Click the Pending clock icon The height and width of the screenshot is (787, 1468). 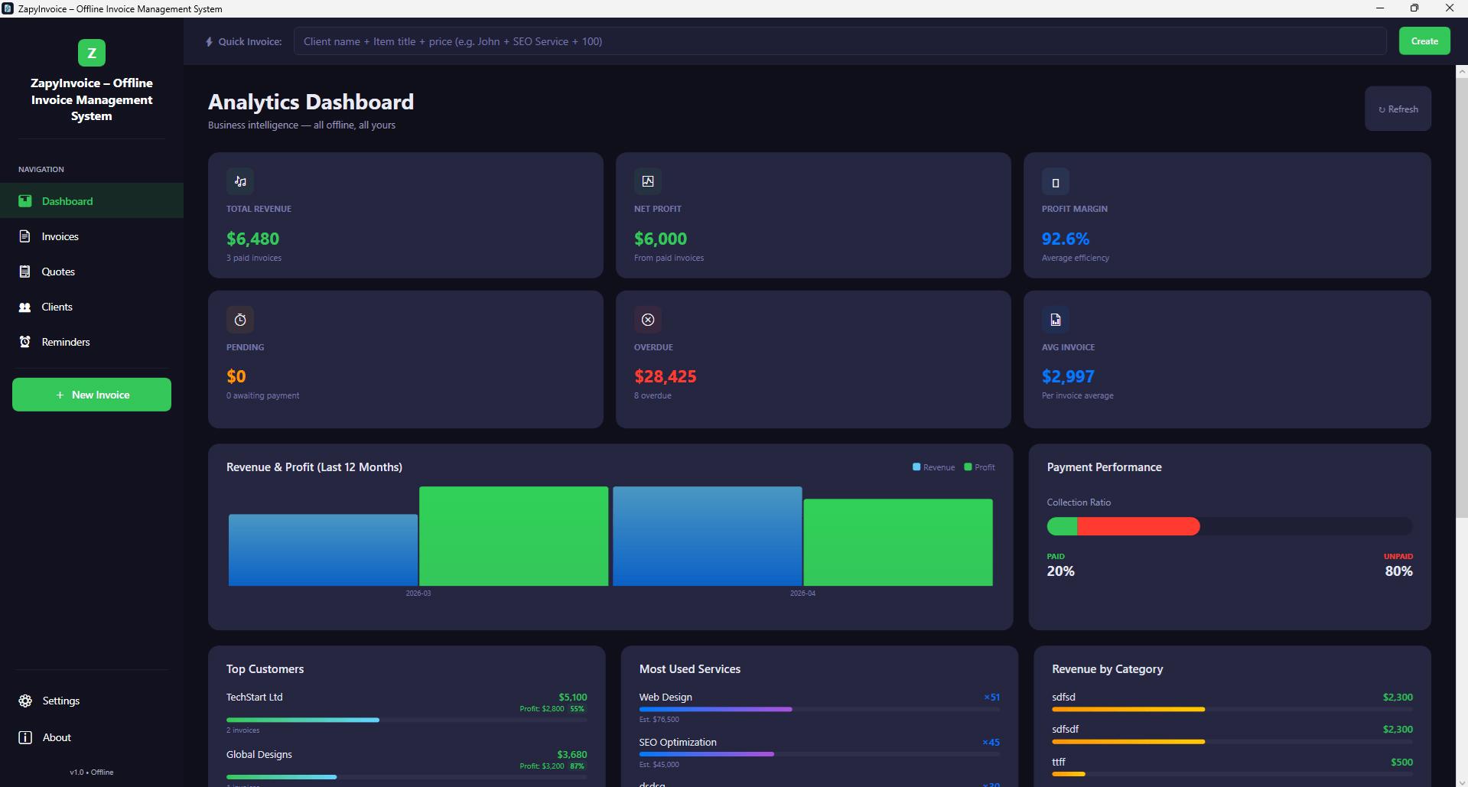click(x=240, y=320)
